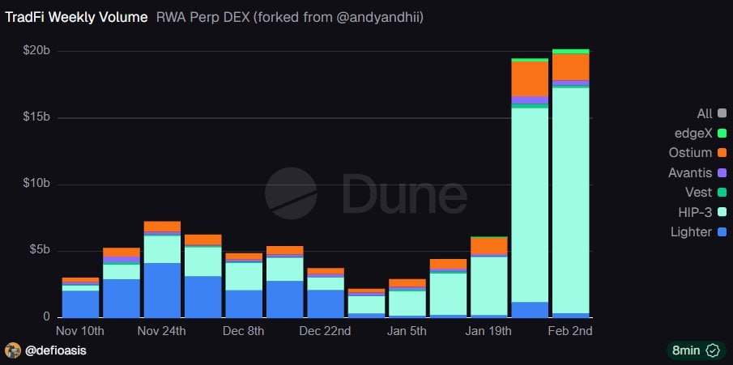The height and width of the screenshot is (365, 733).
Task: Open the @defioasis username link
Action: click(x=57, y=350)
